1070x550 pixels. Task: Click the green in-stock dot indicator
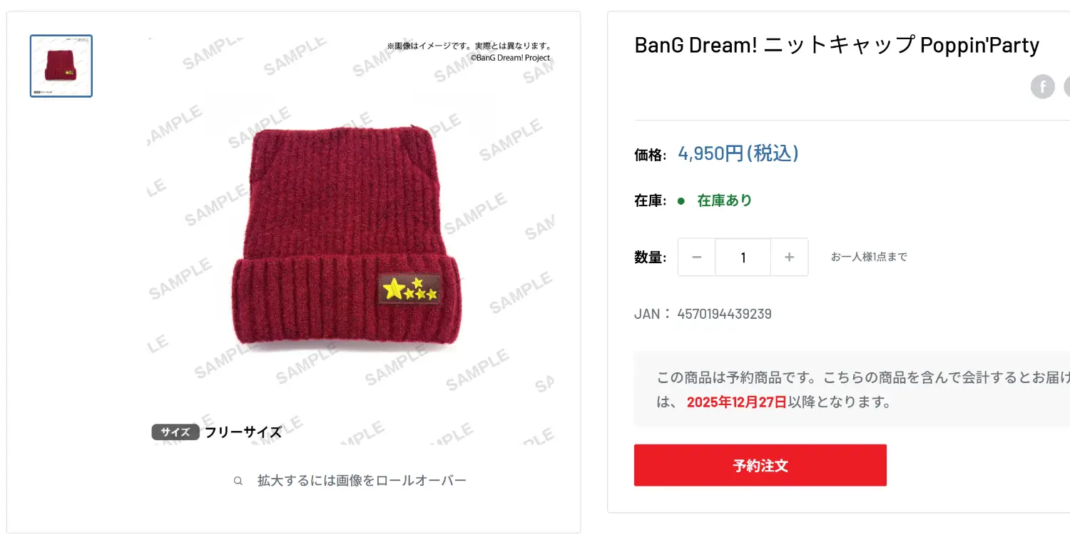click(681, 201)
